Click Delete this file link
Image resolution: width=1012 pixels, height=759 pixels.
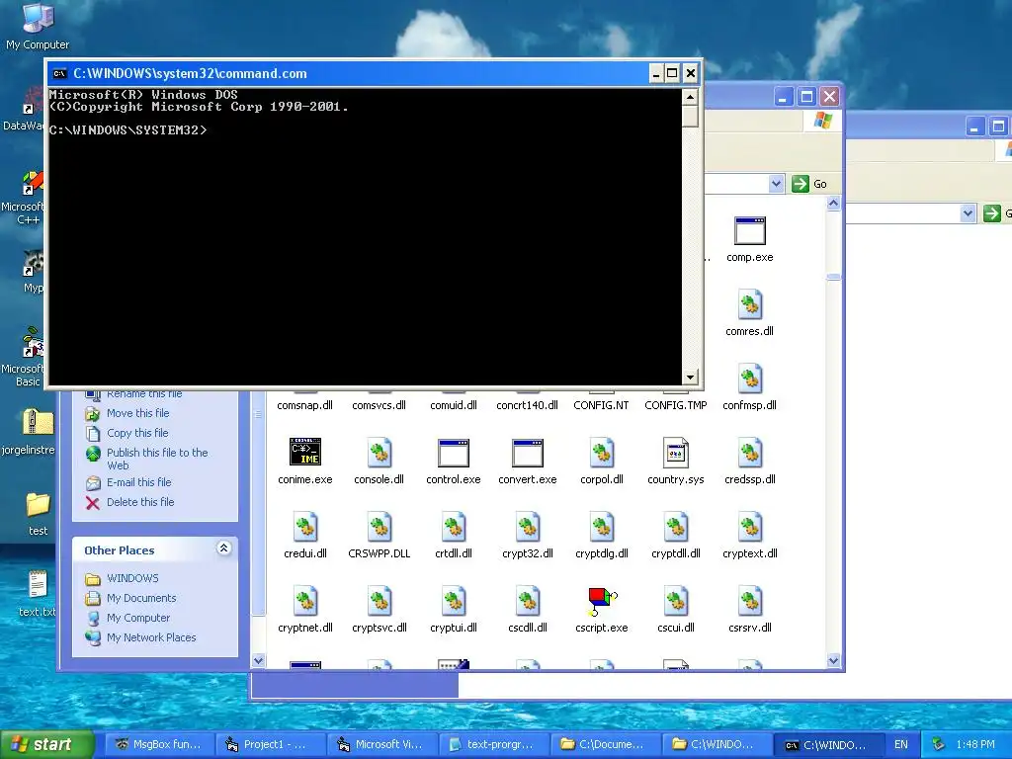tap(140, 502)
